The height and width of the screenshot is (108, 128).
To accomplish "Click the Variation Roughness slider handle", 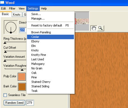I will click(x=22, y=70).
